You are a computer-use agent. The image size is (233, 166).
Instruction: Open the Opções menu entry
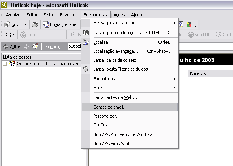click(103, 125)
